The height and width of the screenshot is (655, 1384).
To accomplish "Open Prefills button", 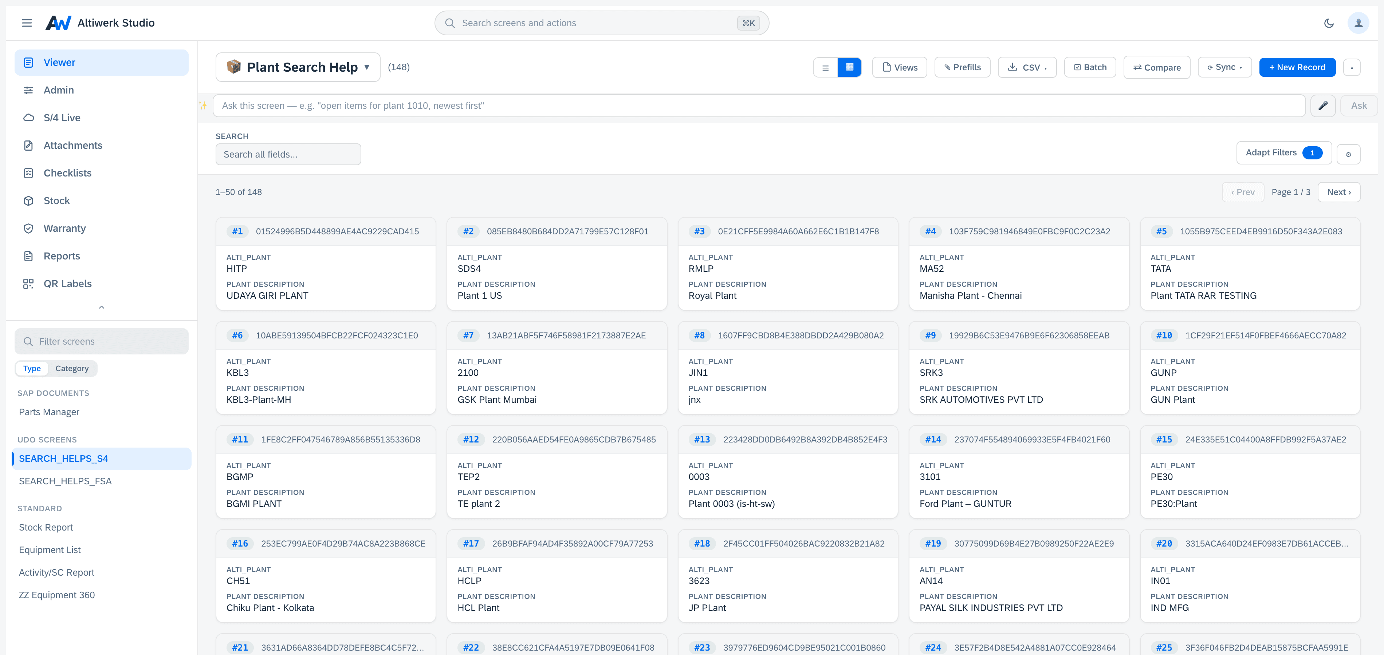I will click(x=962, y=68).
